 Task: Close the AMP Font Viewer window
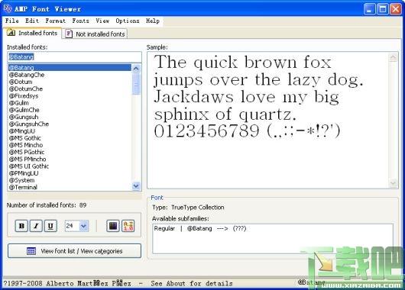[x=396, y=9]
